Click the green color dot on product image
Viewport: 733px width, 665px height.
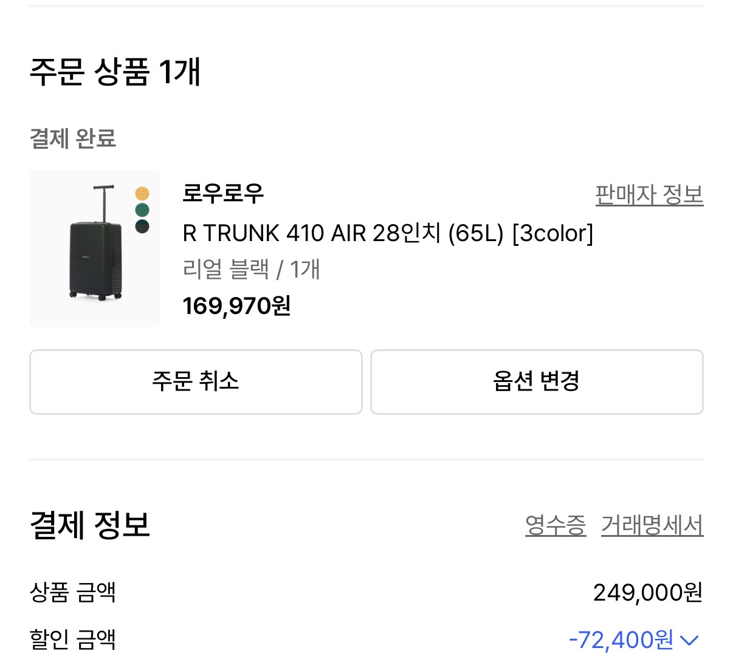[142, 211]
